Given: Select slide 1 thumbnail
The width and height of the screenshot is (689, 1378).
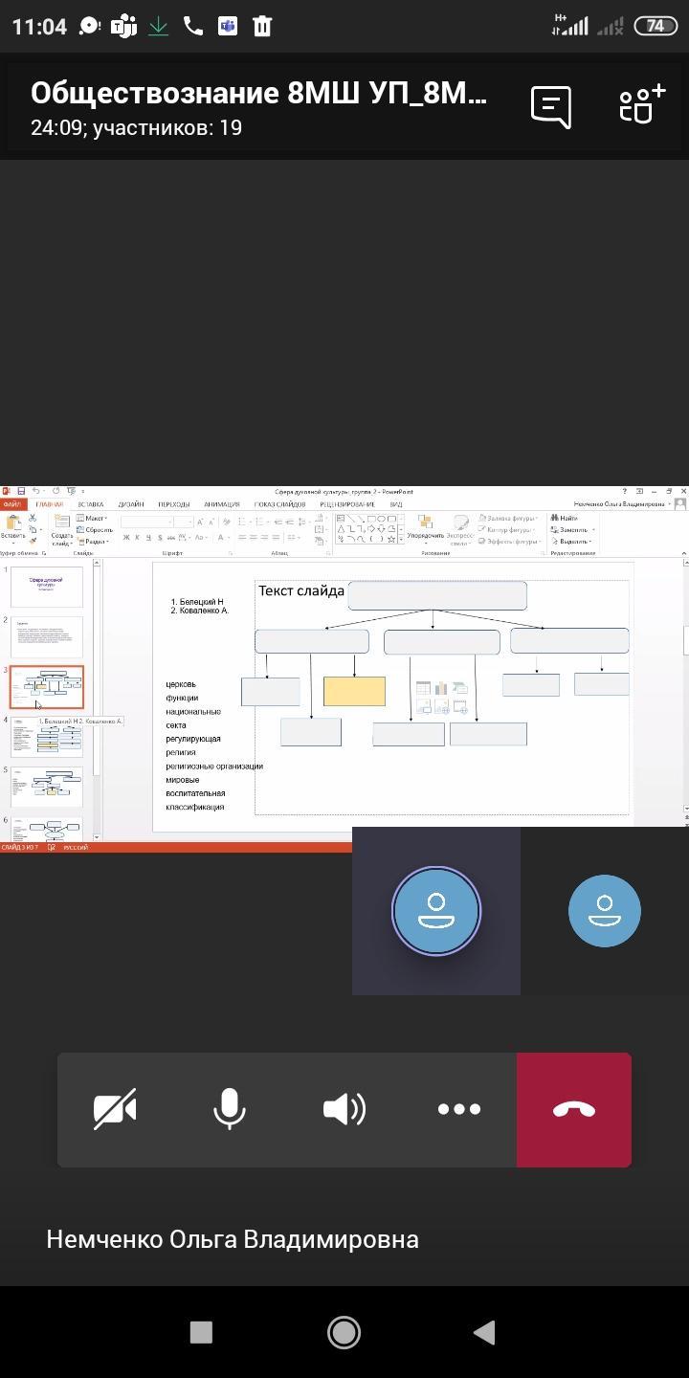Looking at the screenshot, I should coord(47,588).
